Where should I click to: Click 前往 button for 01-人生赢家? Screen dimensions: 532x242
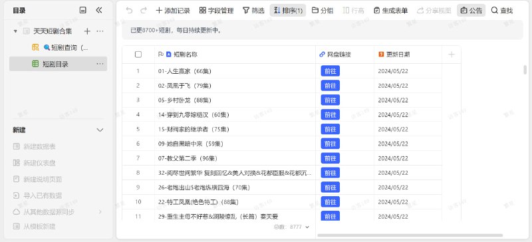(330, 71)
